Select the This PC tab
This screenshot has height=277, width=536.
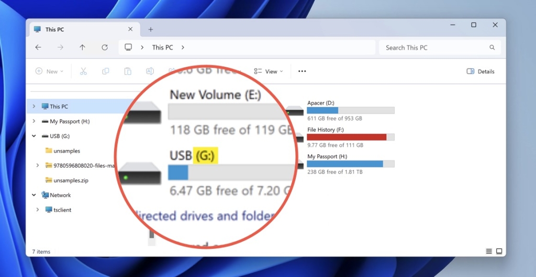(84, 29)
